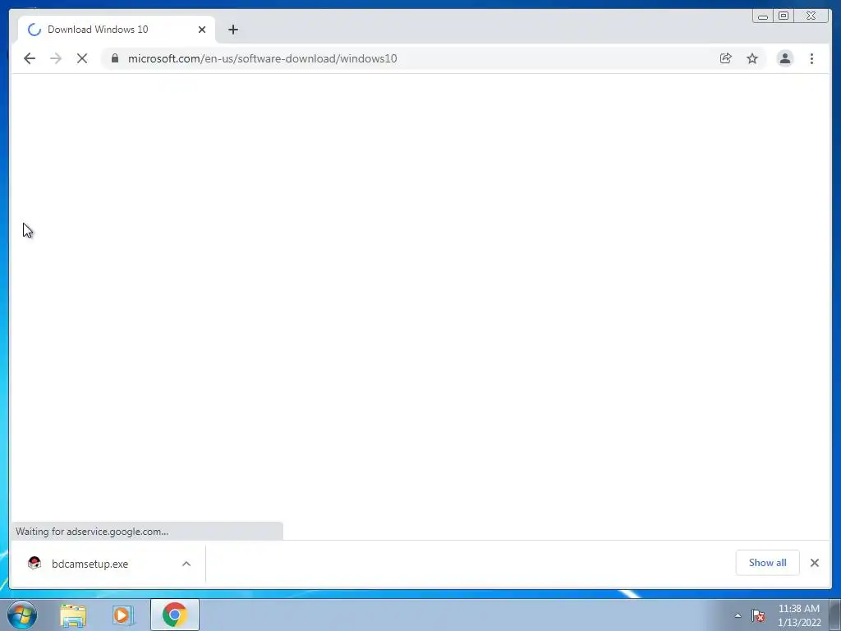Open Windows Explorer from taskbar

coord(73,615)
